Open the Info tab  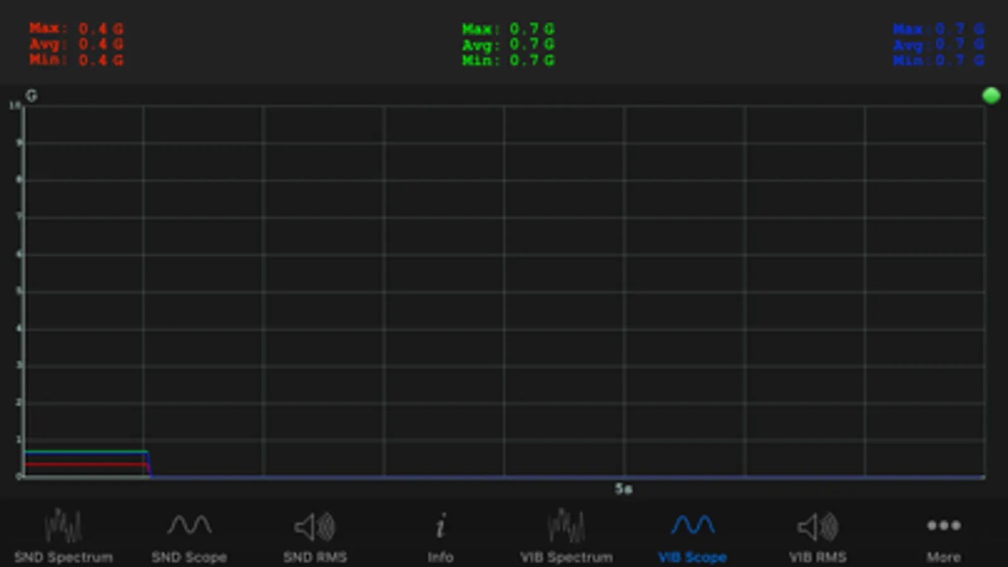441,535
